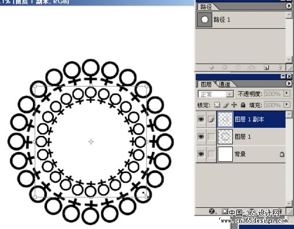The height and width of the screenshot is (229, 294).
Task: Select the 路径 tab
Action: (x=206, y=7)
